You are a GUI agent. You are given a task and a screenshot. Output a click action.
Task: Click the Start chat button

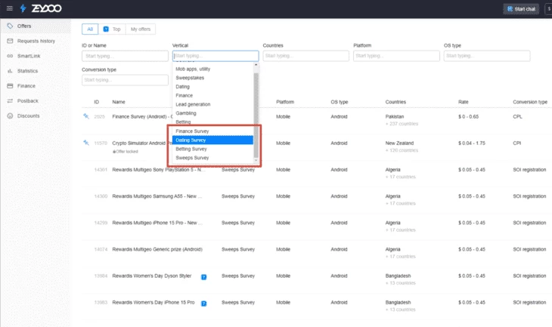point(521,9)
